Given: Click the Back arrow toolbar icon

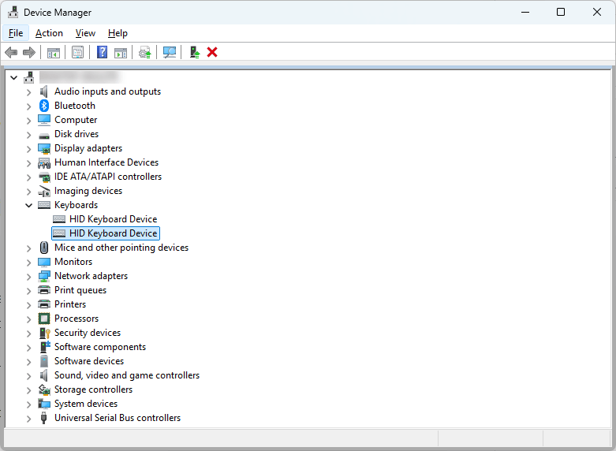Looking at the screenshot, I should [x=11, y=52].
